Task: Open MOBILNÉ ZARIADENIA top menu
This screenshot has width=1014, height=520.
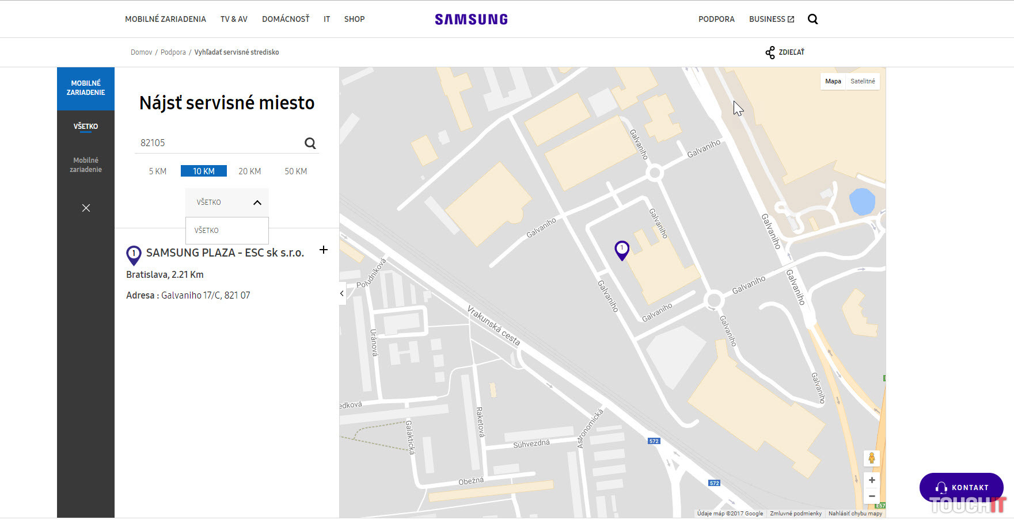Action: [165, 19]
